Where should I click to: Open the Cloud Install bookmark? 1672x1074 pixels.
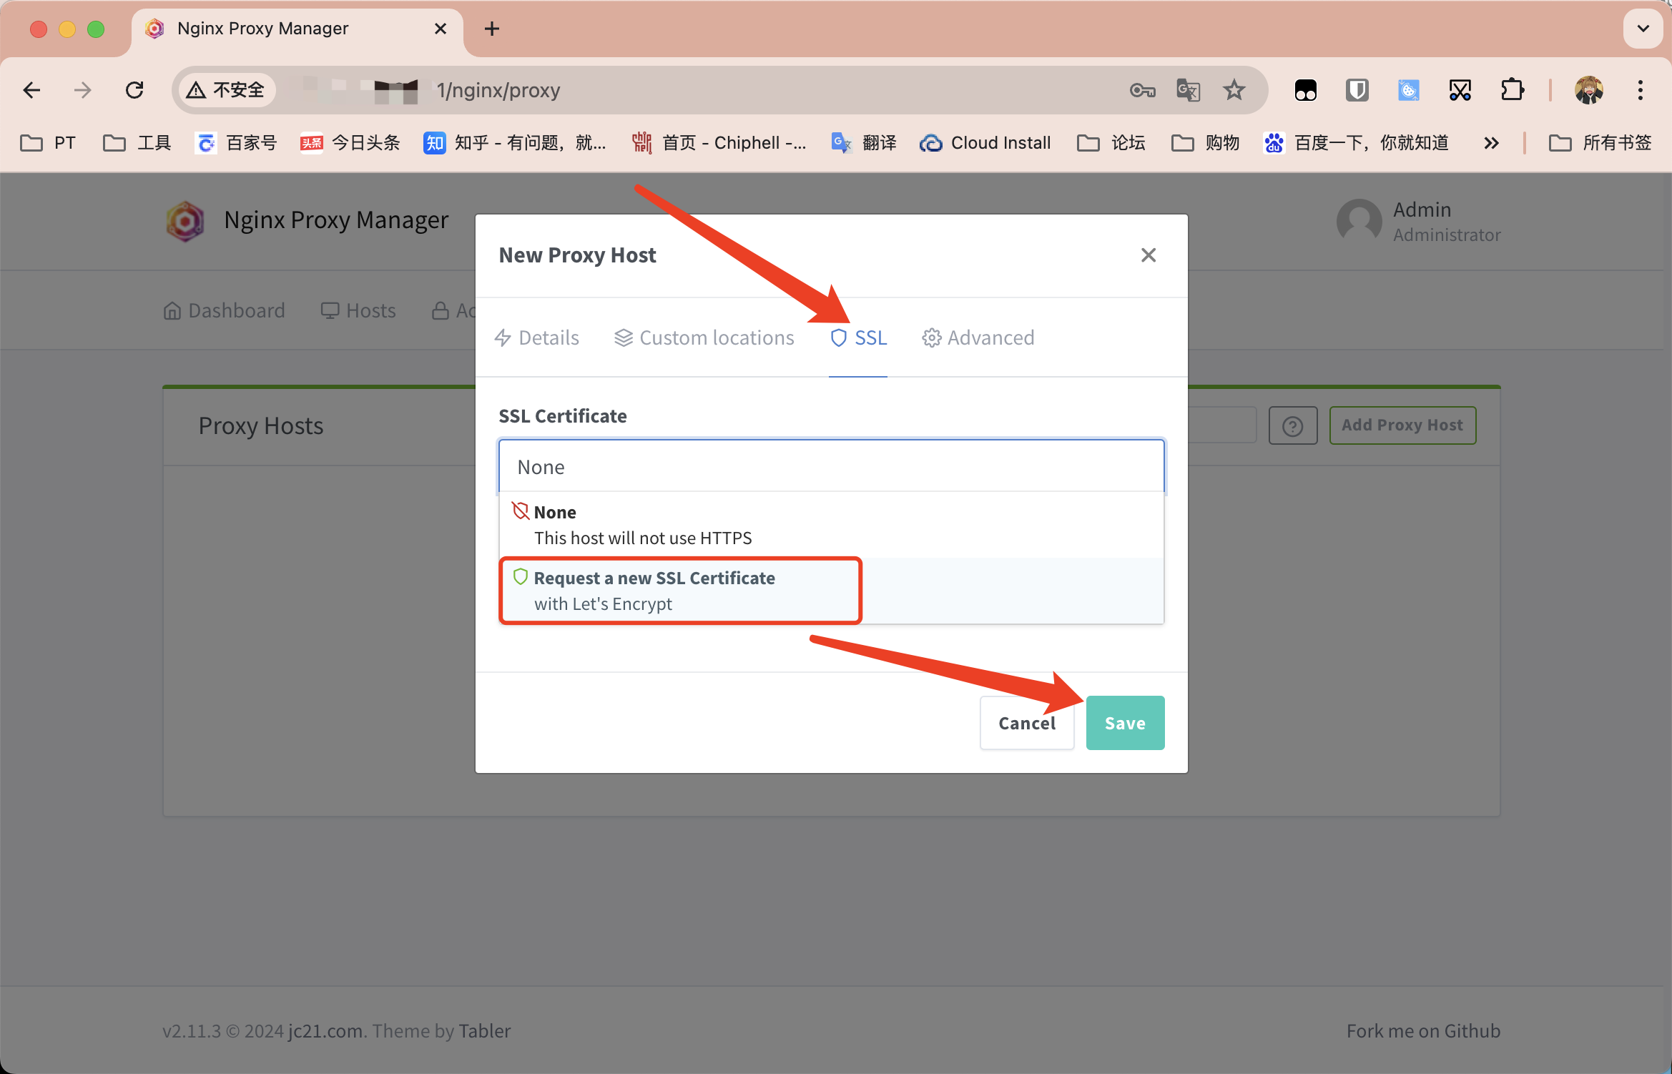click(x=985, y=143)
